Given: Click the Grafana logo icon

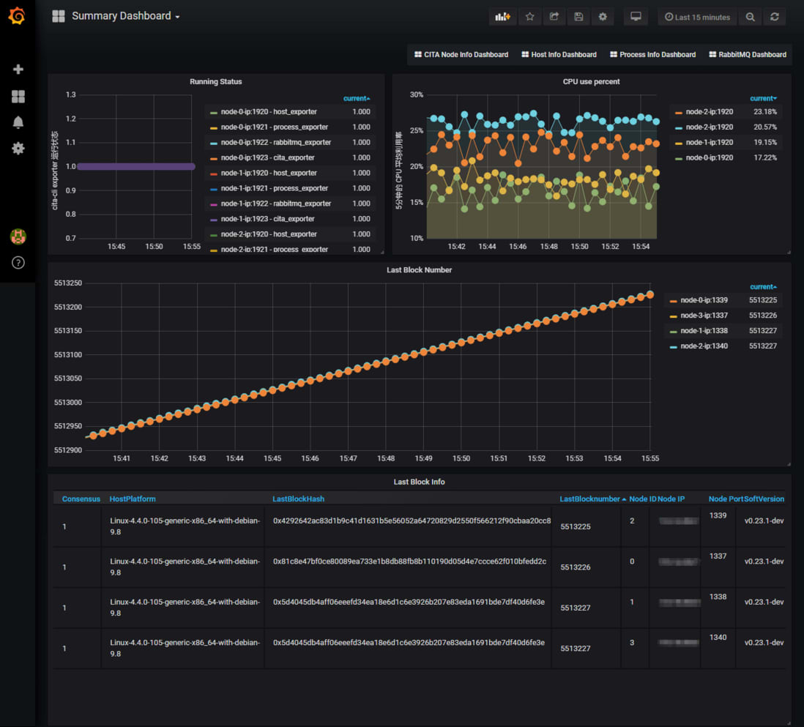Looking at the screenshot, I should pyautogui.click(x=17, y=16).
